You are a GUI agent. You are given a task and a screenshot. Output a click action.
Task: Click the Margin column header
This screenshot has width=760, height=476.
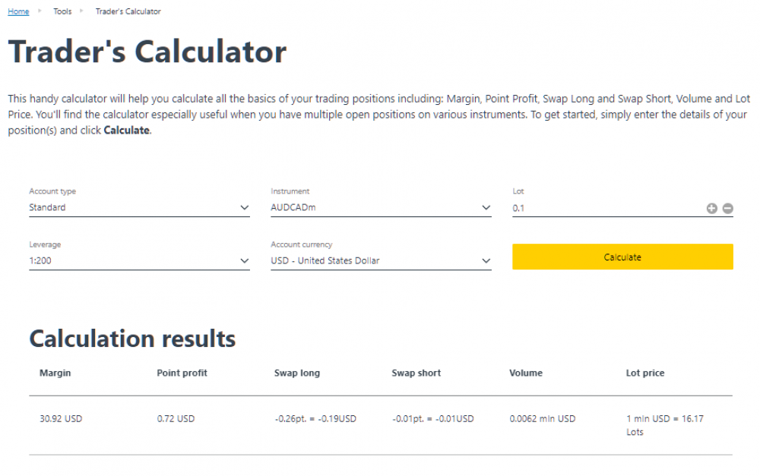tap(55, 373)
